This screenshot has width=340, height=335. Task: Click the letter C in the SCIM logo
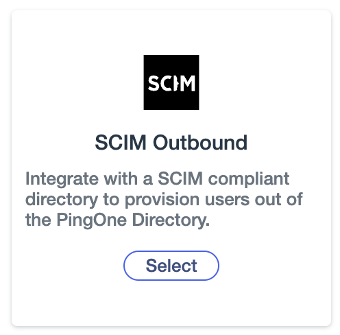click(x=165, y=84)
